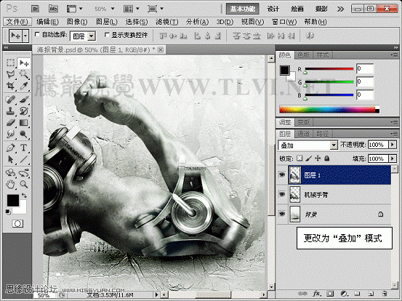Open auto-select 图层 dropdown

(x=83, y=36)
